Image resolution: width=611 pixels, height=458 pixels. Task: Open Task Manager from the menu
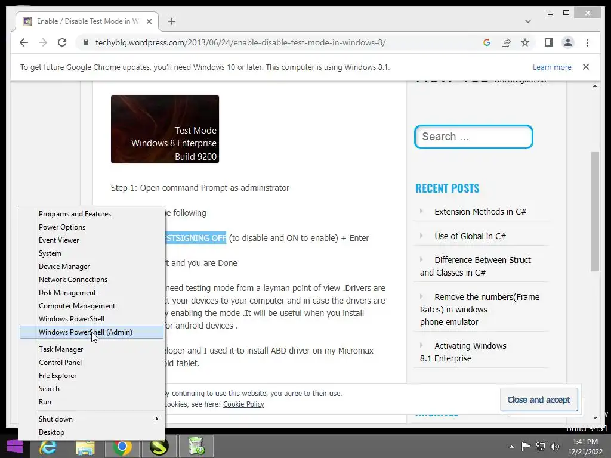tap(91, 349)
